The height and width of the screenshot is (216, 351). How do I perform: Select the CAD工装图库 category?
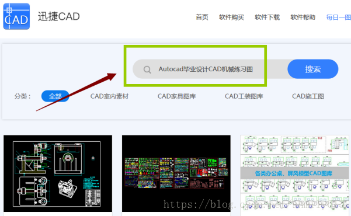click(x=244, y=96)
